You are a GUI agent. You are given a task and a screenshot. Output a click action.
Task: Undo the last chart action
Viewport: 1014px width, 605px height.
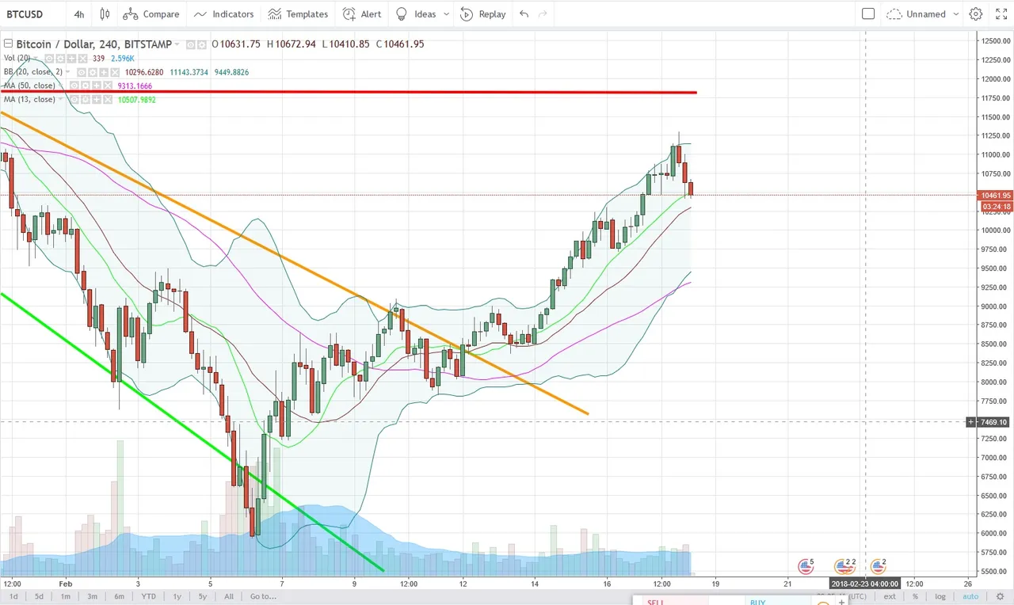pos(524,13)
